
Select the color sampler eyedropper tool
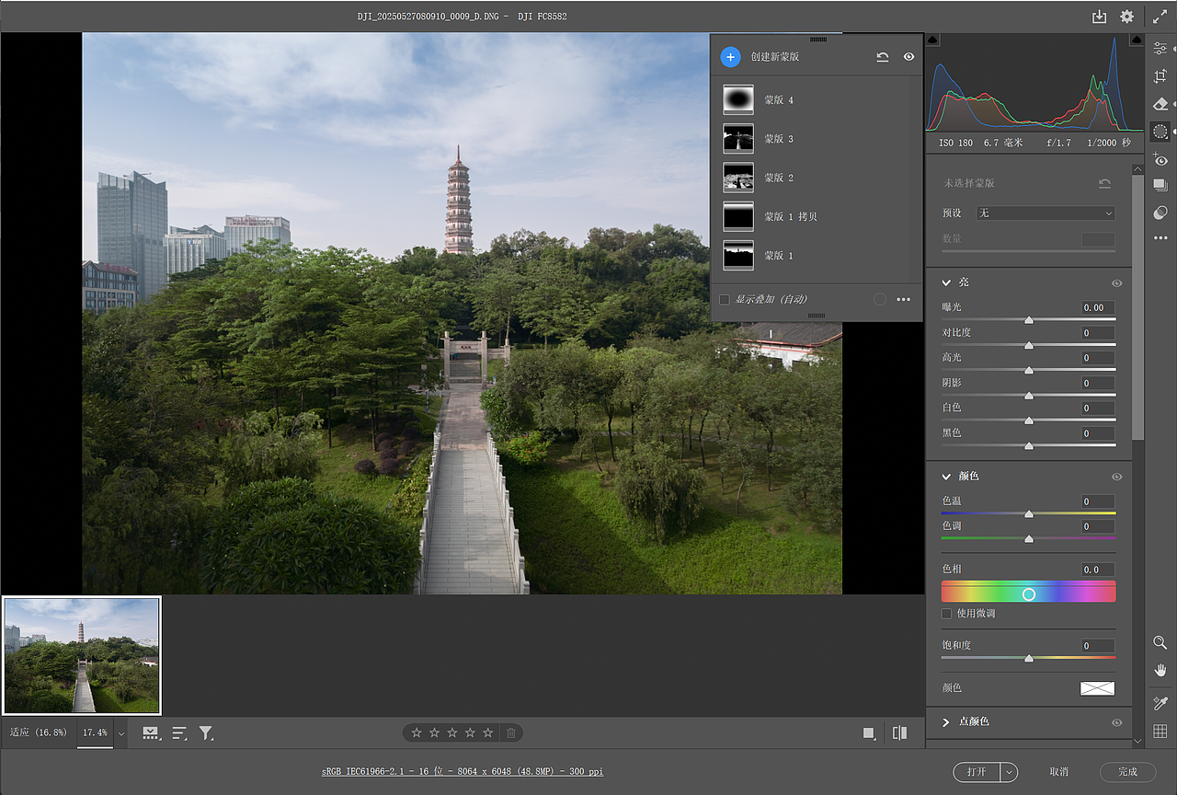[1160, 703]
